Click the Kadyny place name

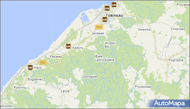(x=78, y=48)
